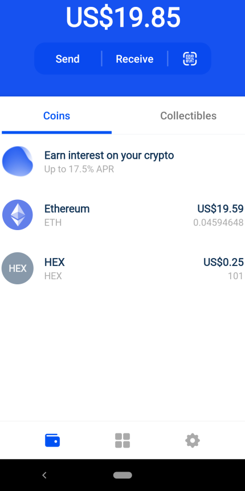
Task: Tap the US$19.59 Ethereum balance
Action: [x=220, y=208]
